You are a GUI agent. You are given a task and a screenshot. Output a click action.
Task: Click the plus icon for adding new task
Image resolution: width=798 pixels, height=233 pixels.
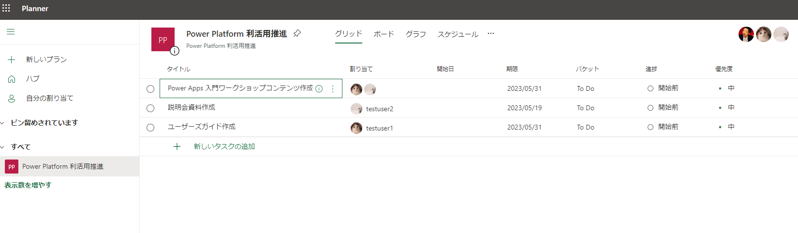177,146
